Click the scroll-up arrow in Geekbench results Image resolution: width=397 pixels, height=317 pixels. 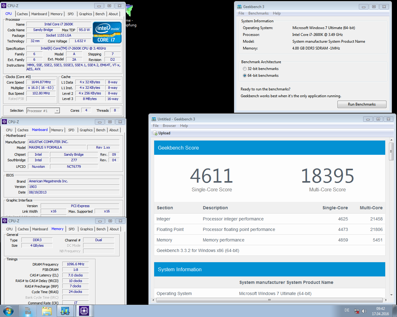click(x=391, y=140)
